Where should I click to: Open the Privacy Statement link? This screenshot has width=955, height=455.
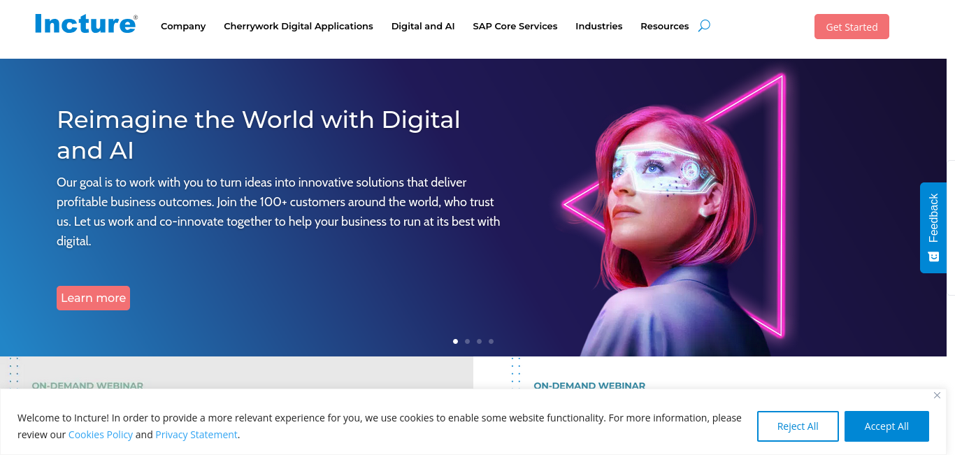pos(196,435)
